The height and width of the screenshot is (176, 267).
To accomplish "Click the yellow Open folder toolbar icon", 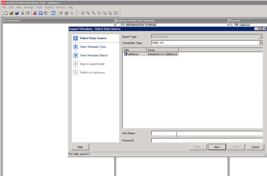I will tap(11, 13).
